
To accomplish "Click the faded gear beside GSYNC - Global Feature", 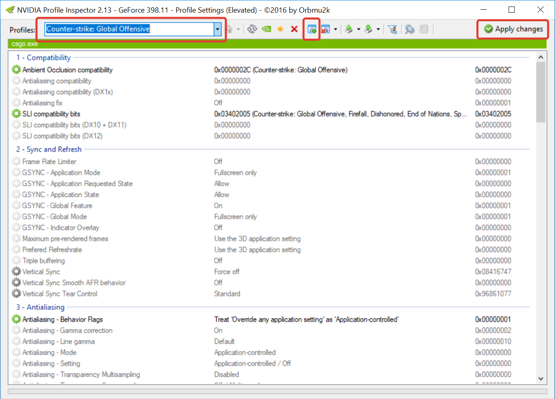I will click(16, 205).
